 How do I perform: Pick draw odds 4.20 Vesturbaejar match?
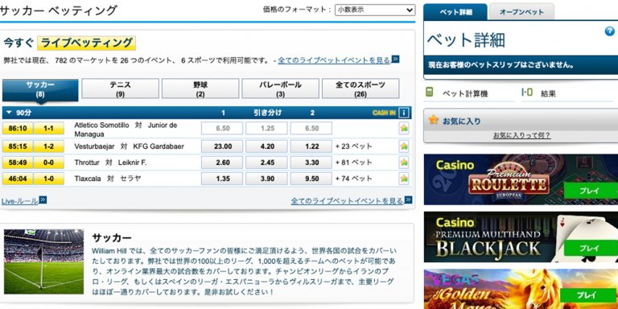pyautogui.click(x=266, y=146)
